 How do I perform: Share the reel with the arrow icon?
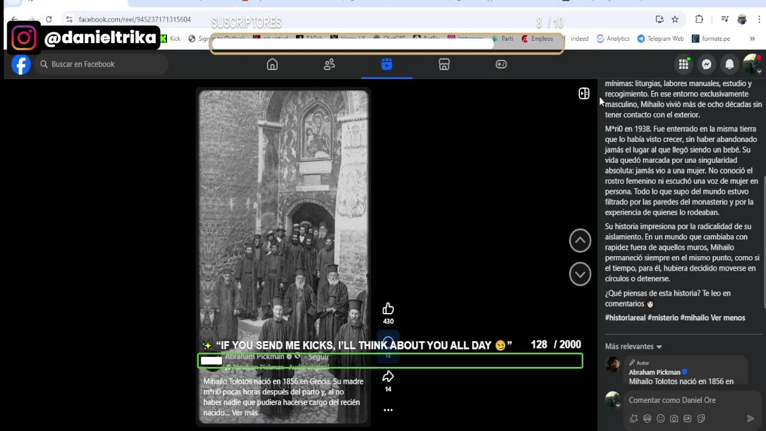[x=388, y=377]
